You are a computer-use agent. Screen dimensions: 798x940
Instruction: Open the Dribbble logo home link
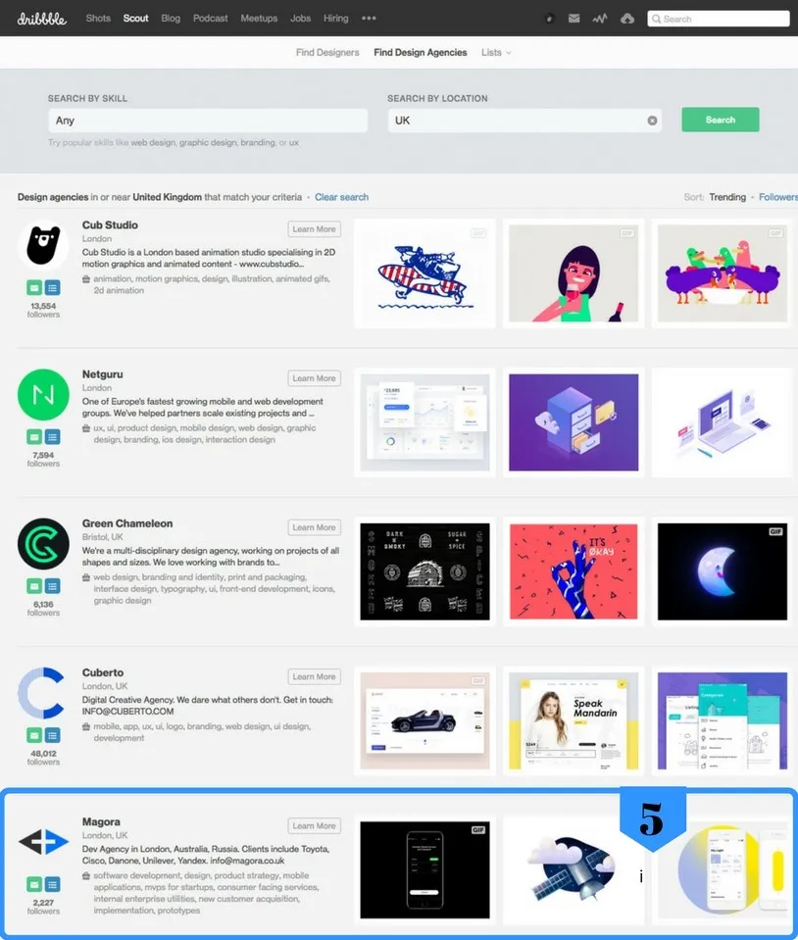pos(41,19)
